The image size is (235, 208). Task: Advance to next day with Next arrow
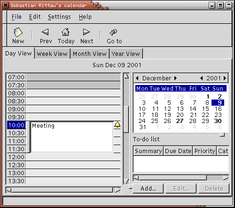86,32
